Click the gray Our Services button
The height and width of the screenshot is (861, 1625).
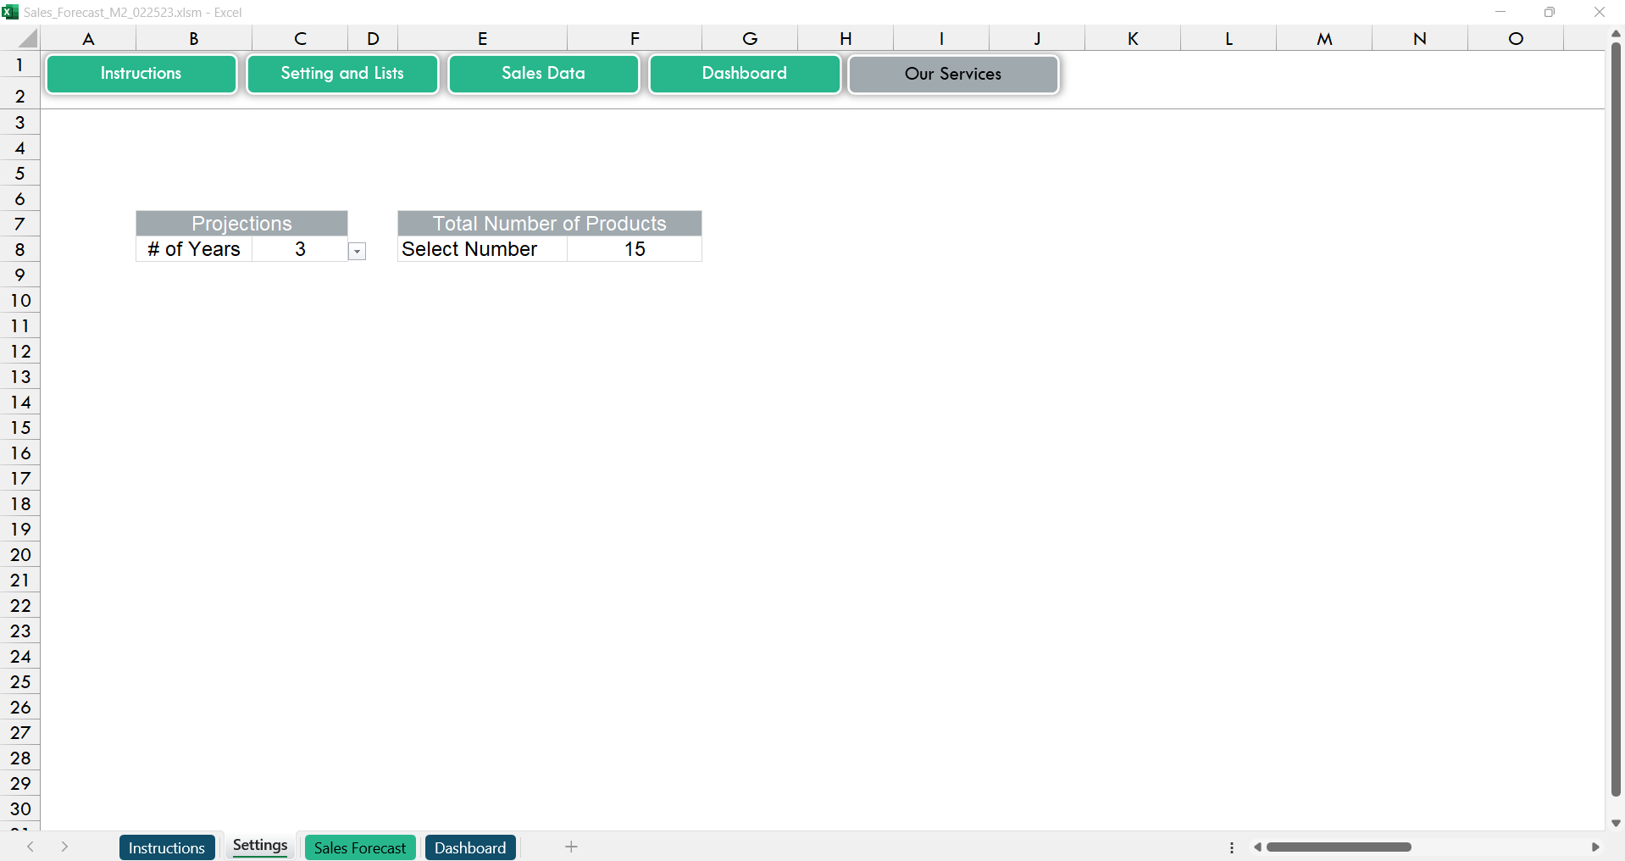click(x=952, y=75)
